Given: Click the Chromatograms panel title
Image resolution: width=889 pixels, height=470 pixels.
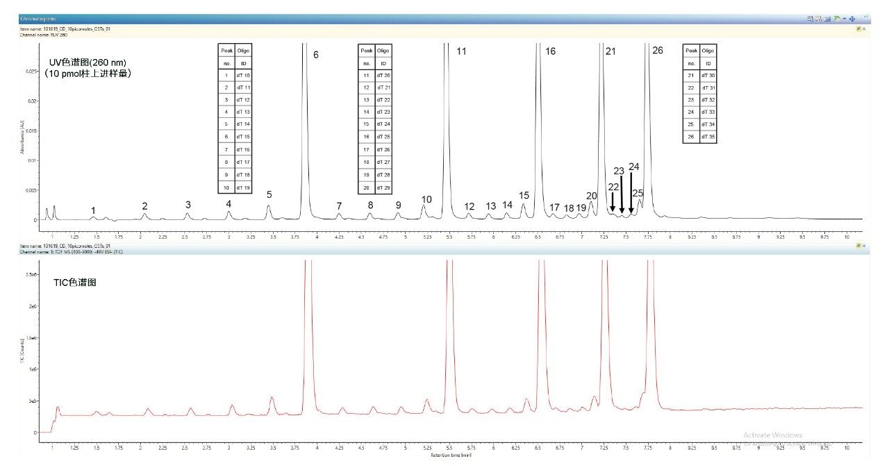Looking at the screenshot, I should point(39,19).
